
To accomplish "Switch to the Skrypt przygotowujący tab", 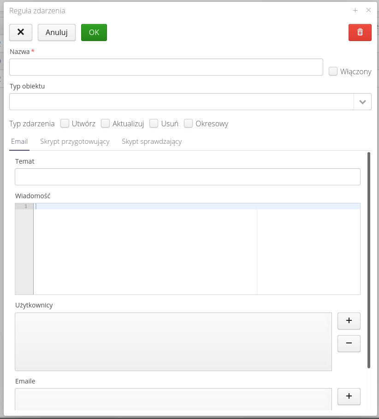I will tap(75, 142).
